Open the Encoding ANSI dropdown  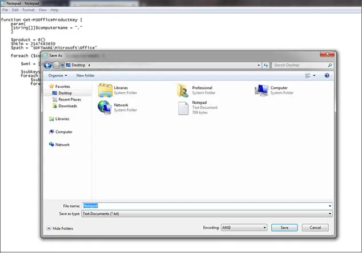[x=244, y=228]
